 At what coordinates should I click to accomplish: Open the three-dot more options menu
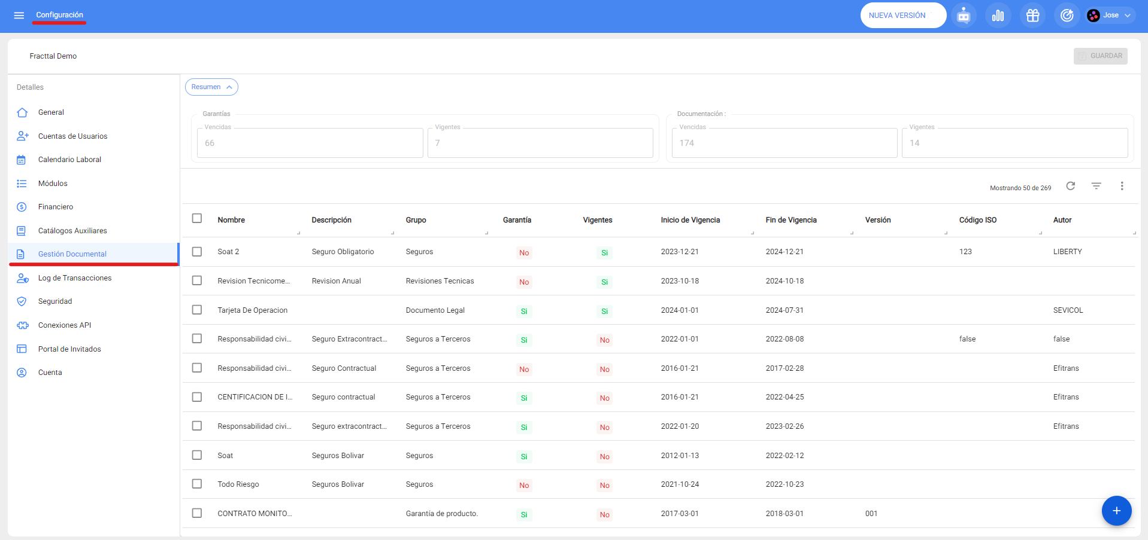point(1122,186)
